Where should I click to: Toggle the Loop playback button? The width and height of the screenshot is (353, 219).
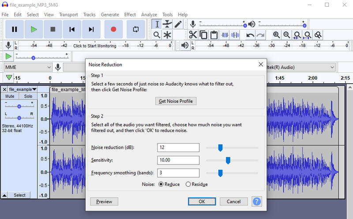135,29
